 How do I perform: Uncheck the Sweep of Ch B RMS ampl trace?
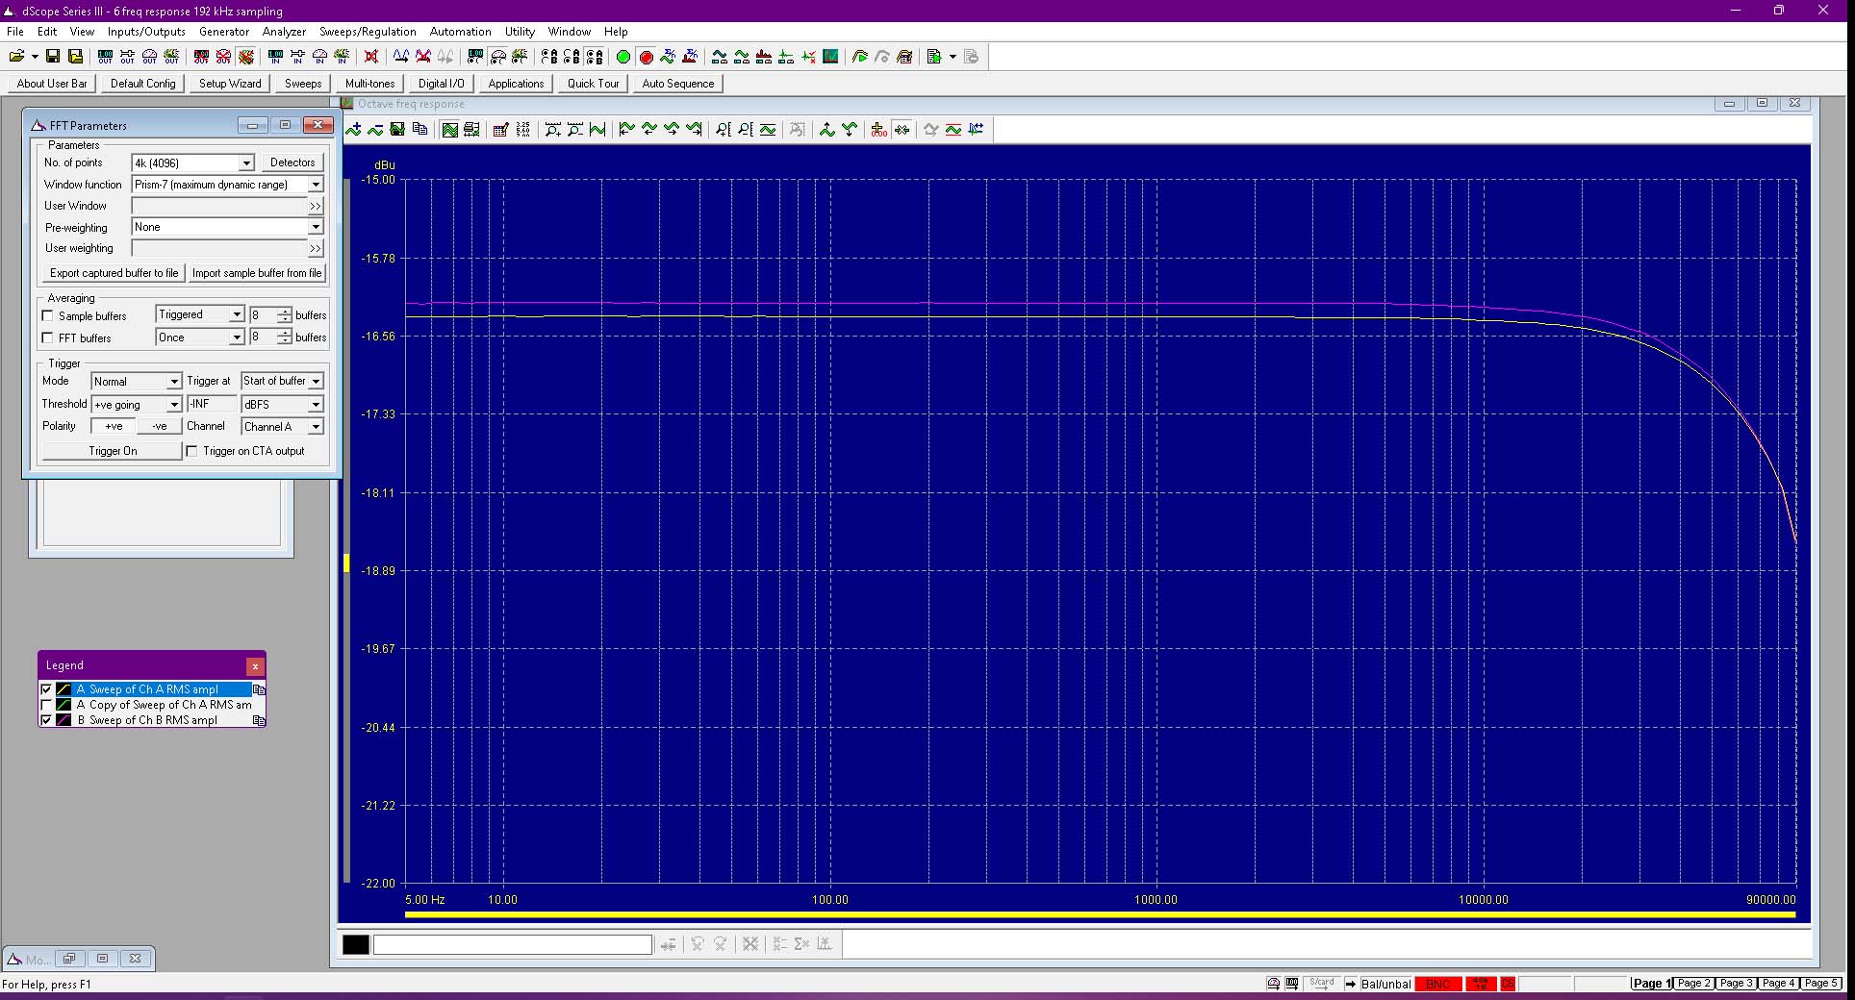point(45,720)
